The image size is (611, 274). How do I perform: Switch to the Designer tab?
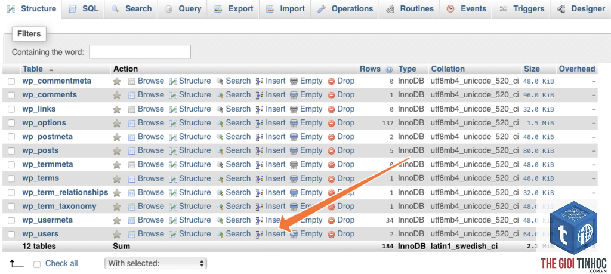[x=581, y=9]
